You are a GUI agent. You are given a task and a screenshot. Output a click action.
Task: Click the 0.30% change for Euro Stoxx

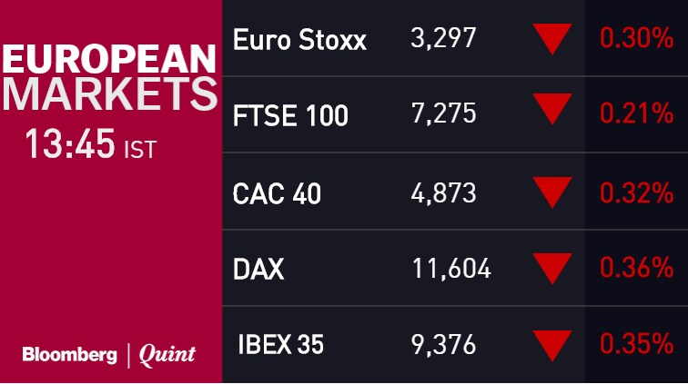(635, 41)
